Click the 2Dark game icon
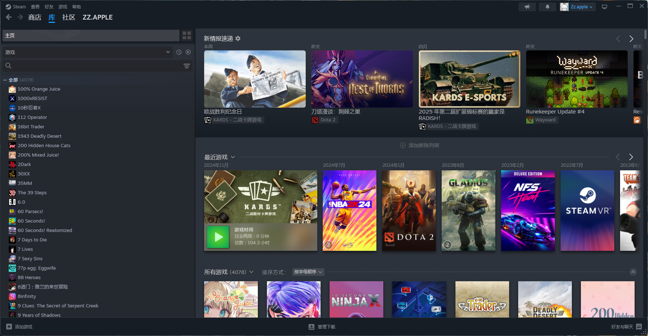648x336 pixels. click(12, 165)
